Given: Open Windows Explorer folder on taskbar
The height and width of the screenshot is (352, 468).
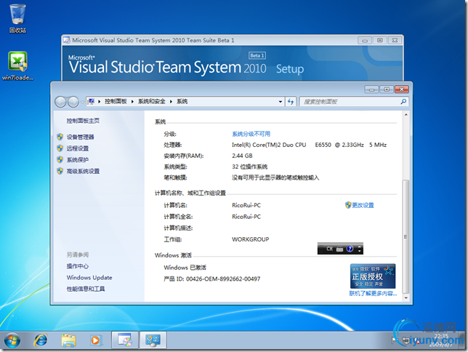Looking at the screenshot, I should coord(68,340).
